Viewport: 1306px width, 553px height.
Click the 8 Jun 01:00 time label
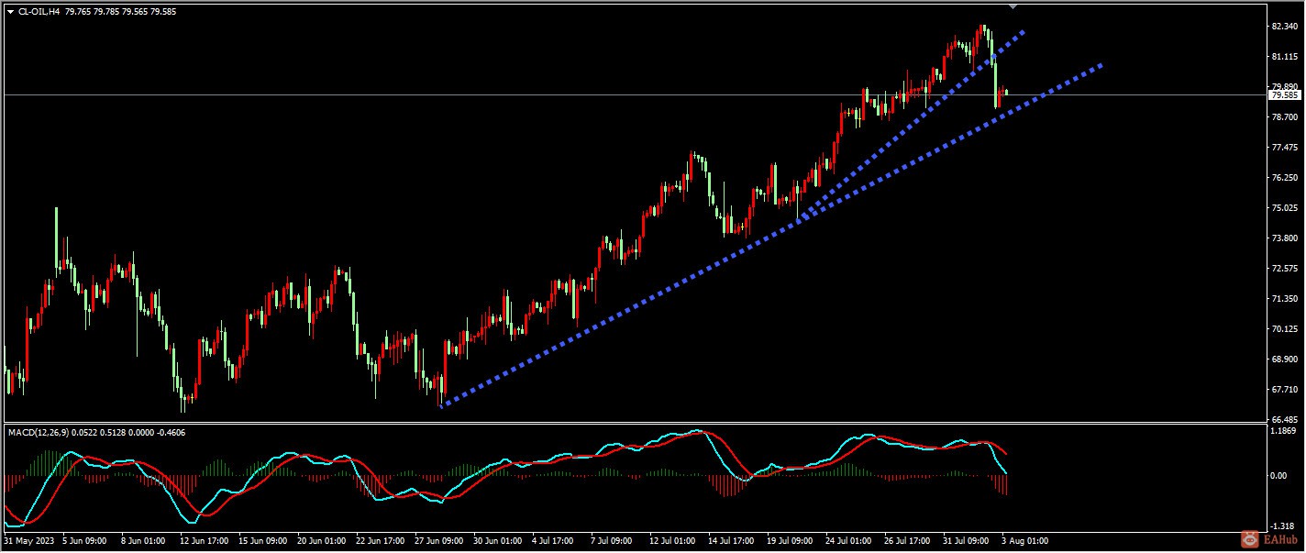[143, 541]
